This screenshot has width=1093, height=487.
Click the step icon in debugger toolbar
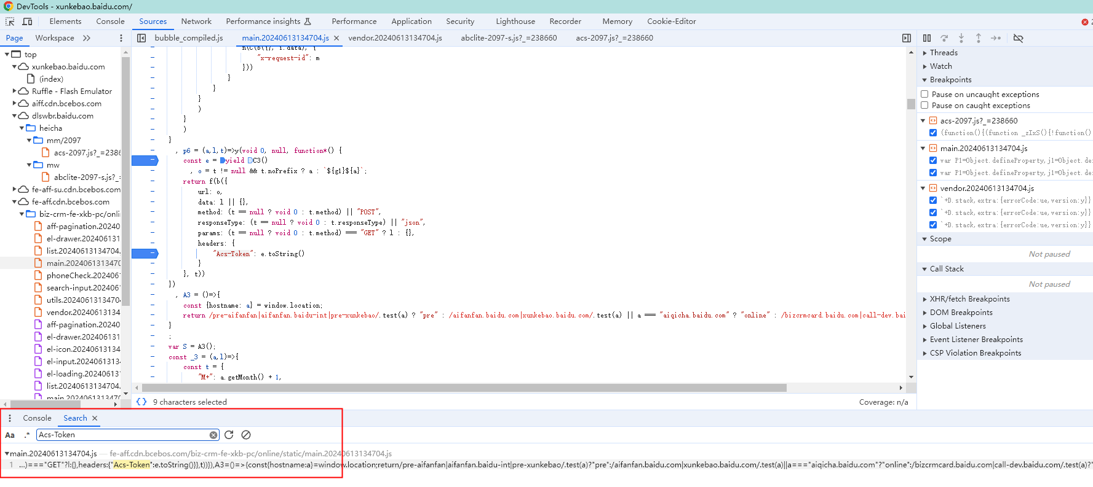pyautogui.click(x=996, y=38)
